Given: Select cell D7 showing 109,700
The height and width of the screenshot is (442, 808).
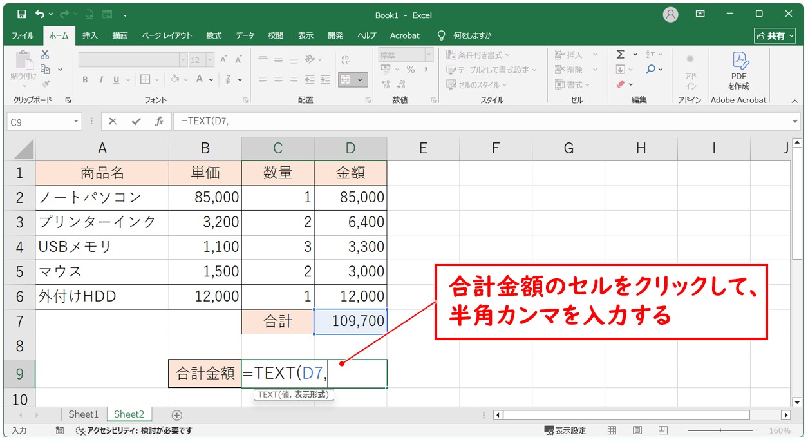Looking at the screenshot, I should (x=351, y=320).
